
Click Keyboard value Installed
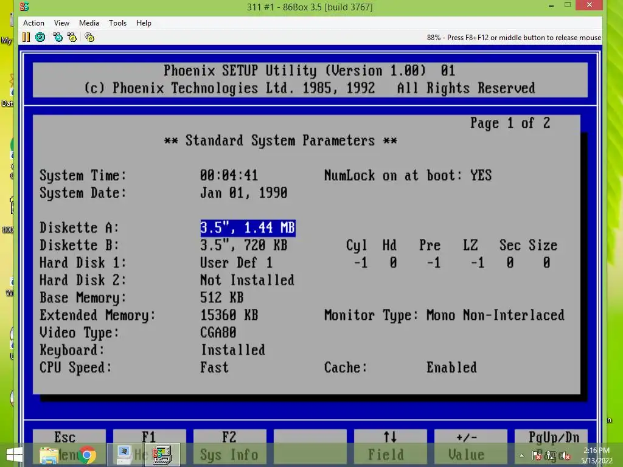(x=233, y=350)
